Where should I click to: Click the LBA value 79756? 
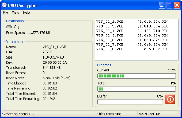(47, 52)
